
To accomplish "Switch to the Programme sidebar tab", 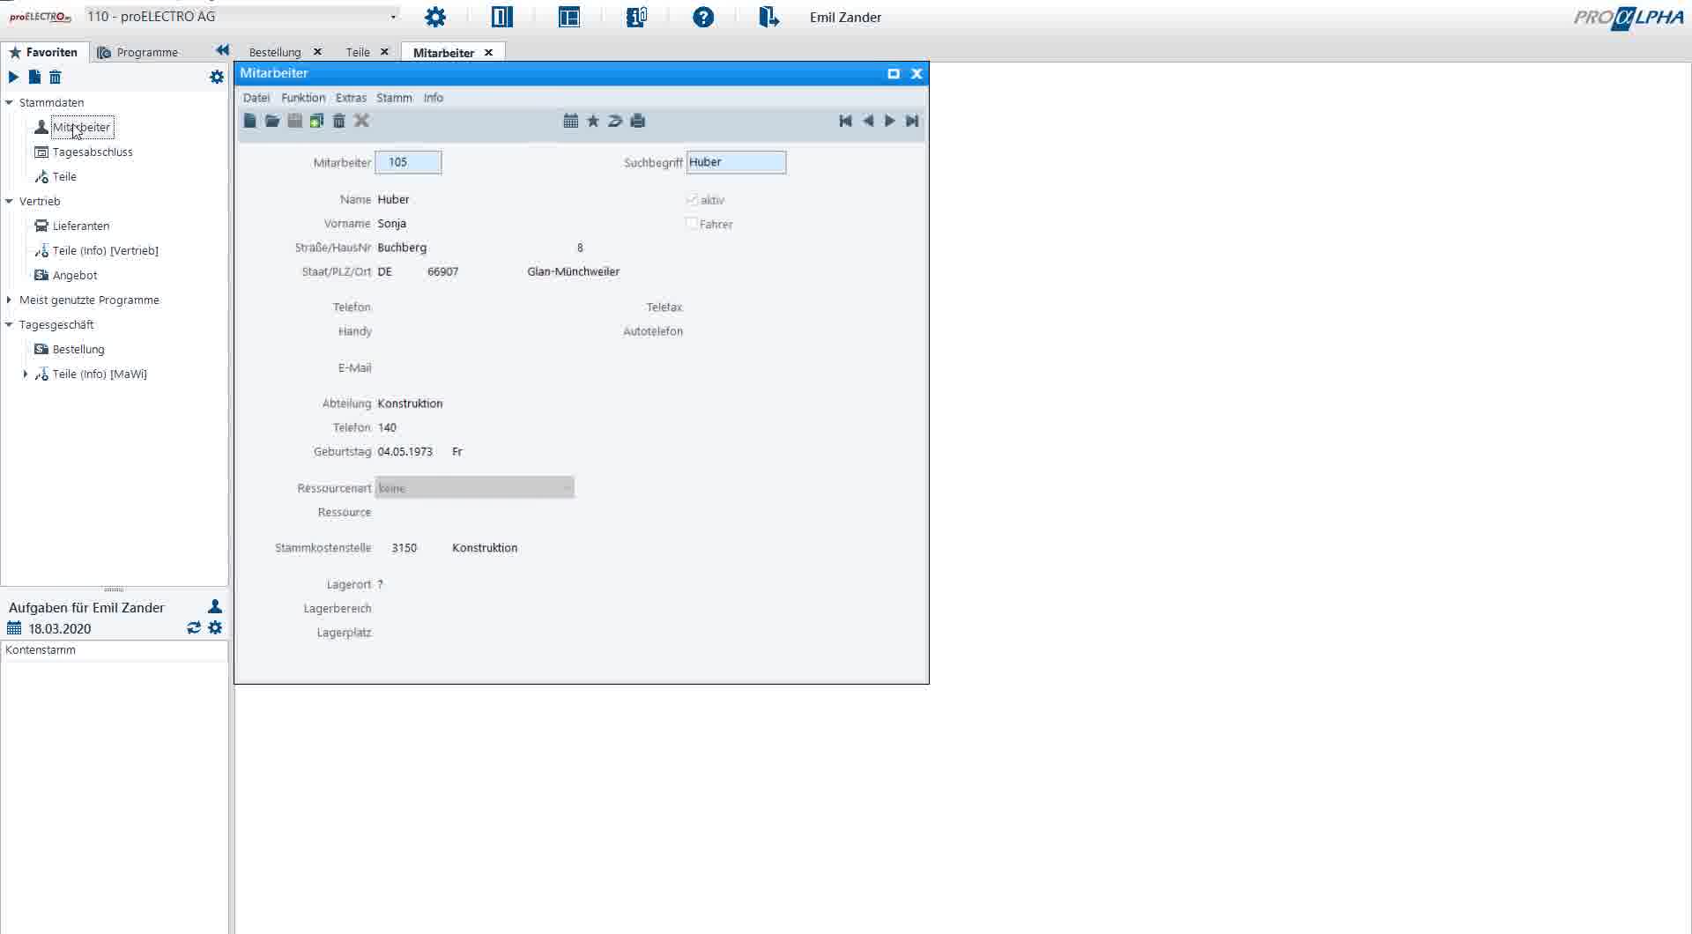I will (x=137, y=52).
